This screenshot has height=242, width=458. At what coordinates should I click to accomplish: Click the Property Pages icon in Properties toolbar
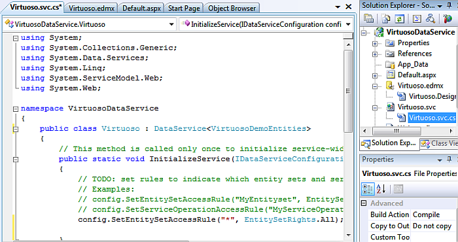pyautogui.click(x=398, y=189)
